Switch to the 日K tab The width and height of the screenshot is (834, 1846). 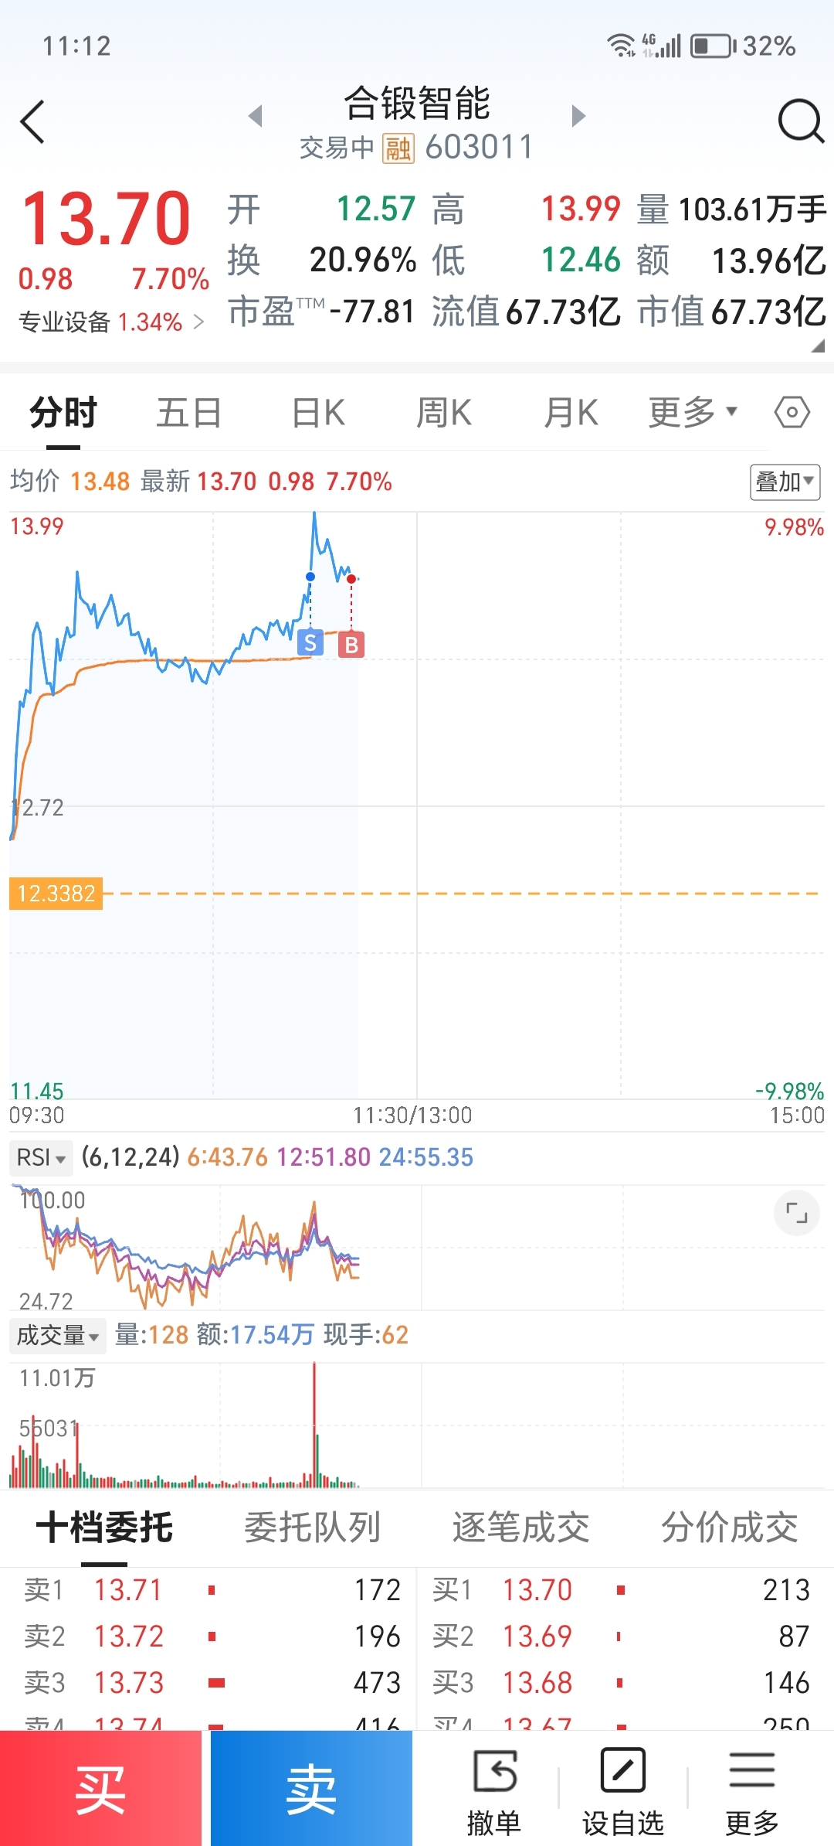point(318,412)
